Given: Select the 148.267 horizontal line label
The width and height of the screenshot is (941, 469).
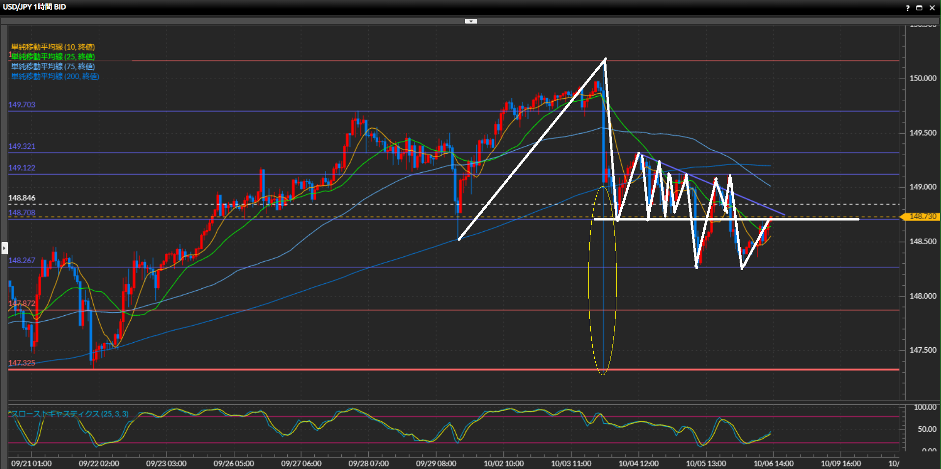Looking at the screenshot, I should point(22,260).
